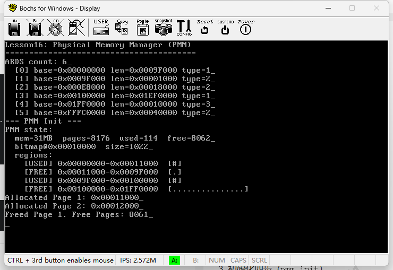
Task: Toggle the CD-ROM drive icon
Action: point(56,28)
